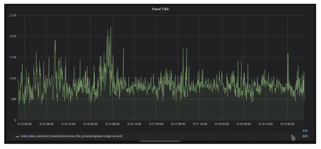Click the 3/18 00:00 x-axis label

[222, 124]
